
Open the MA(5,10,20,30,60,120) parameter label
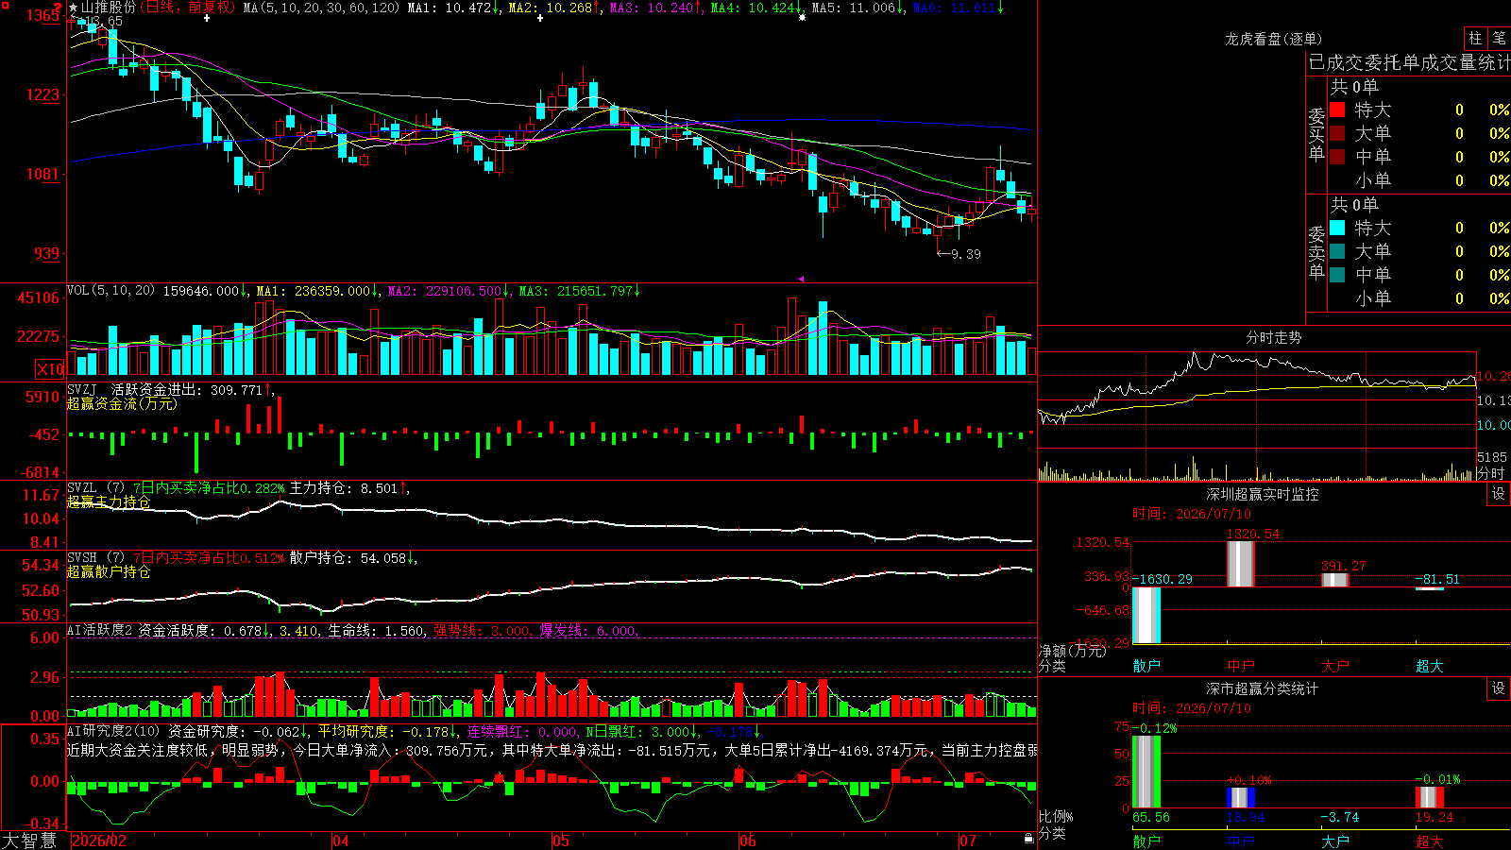coord(321,8)
